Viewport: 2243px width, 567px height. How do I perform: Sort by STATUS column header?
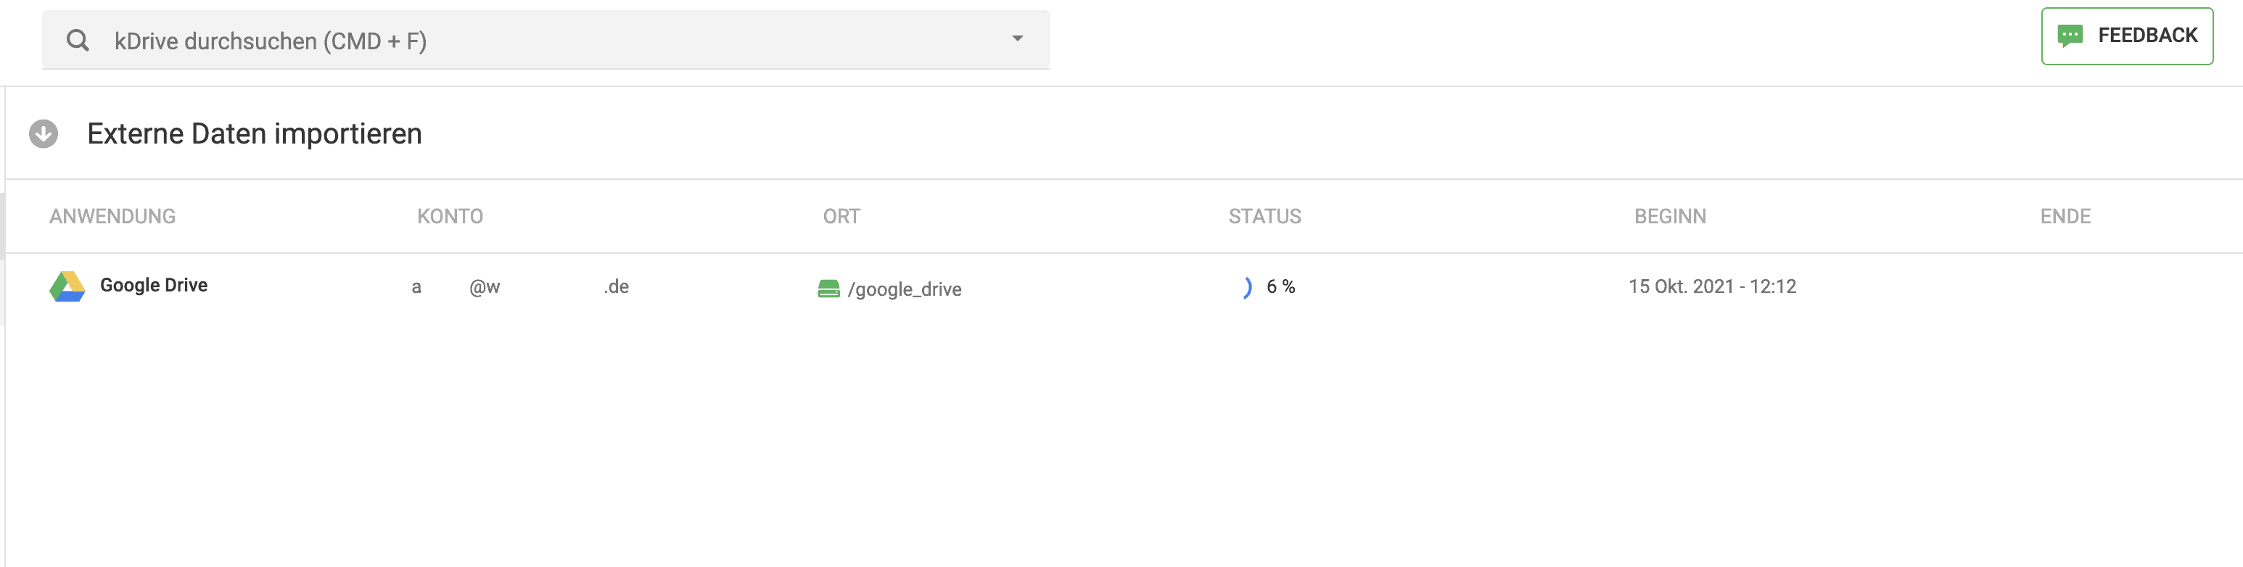click(x=1264, y=216)
